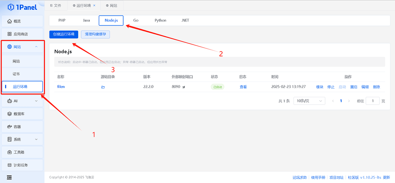Open the filen source directory folder icon
This screenshot has height=183, width=395.
click(x=103, y=87)
